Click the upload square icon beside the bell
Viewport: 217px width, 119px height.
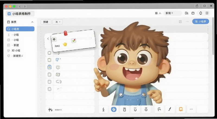193,13
